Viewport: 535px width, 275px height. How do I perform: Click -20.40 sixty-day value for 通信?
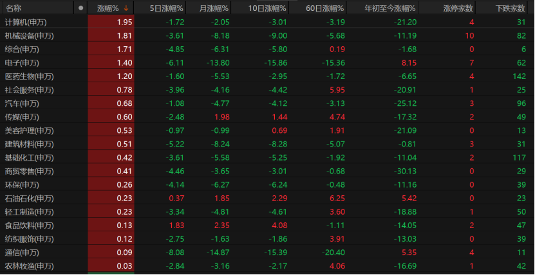point(333,253)
